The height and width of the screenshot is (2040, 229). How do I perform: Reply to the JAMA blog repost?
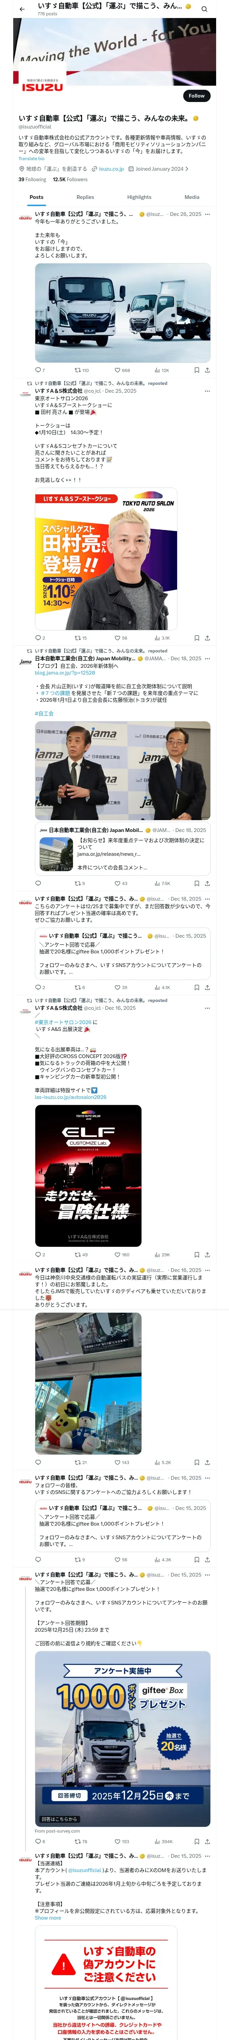click(37, 883)
